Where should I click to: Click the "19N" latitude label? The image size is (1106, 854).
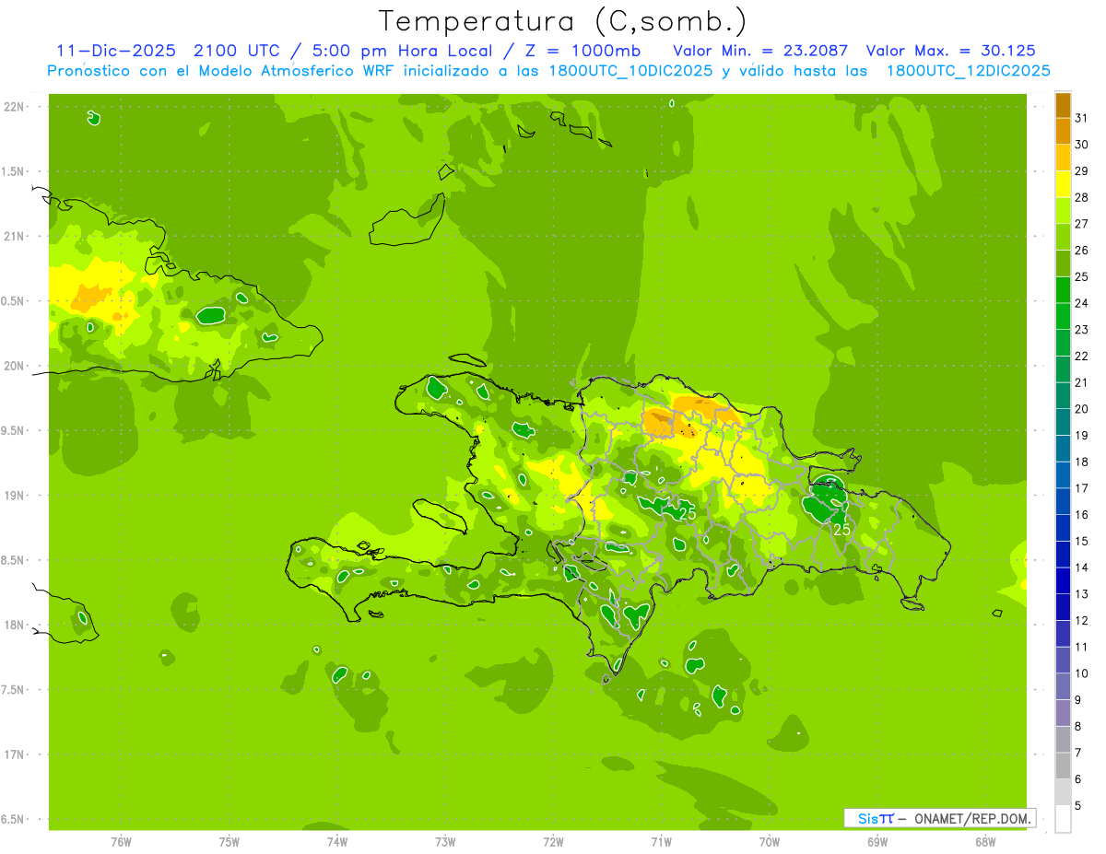pos(16,496)
